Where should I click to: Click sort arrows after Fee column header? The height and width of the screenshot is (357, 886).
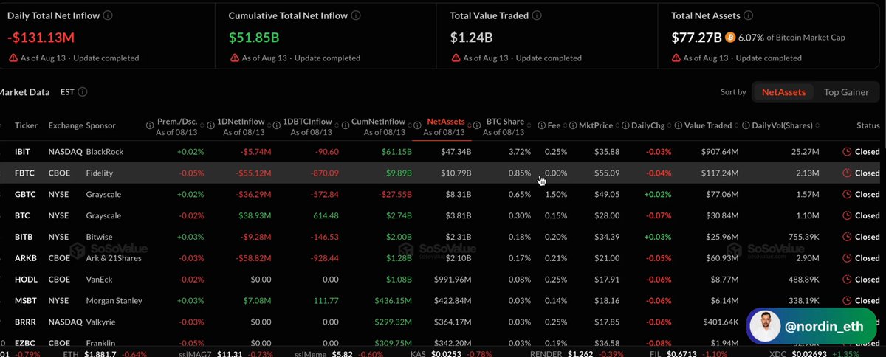(566, 125)
